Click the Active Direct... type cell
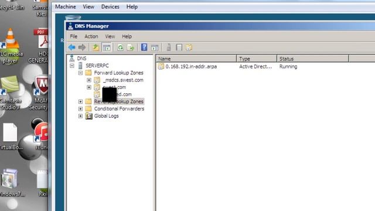 (x=255, y=66)
